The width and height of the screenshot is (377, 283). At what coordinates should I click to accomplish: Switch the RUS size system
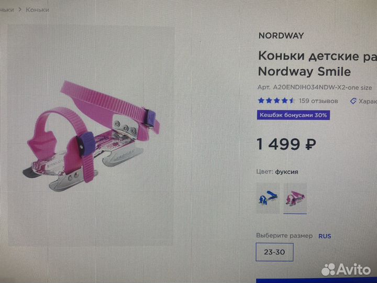point(325,236)
